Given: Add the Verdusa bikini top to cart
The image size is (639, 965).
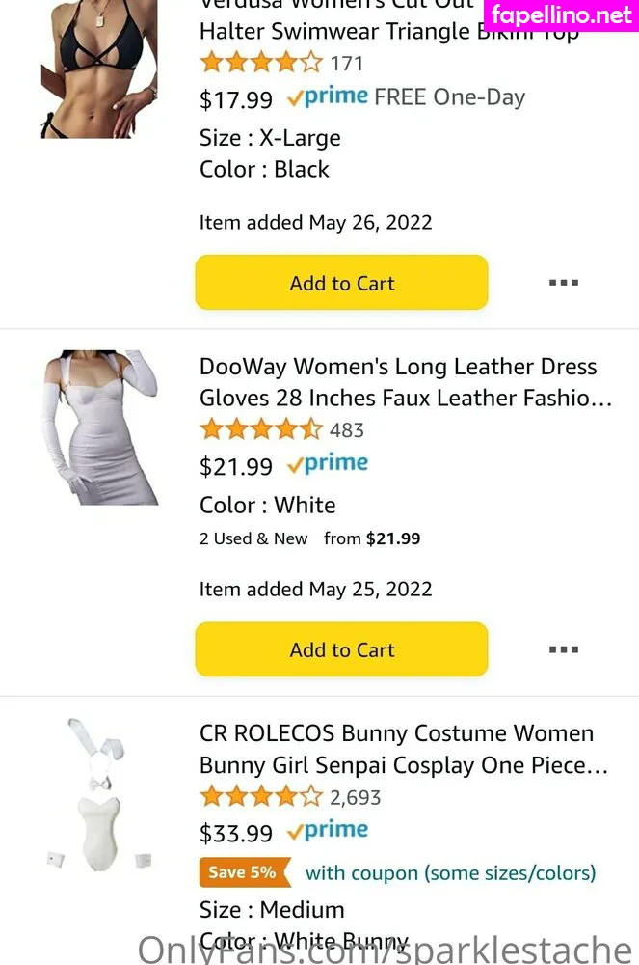Looking at the screenshot, I should 341,283.
